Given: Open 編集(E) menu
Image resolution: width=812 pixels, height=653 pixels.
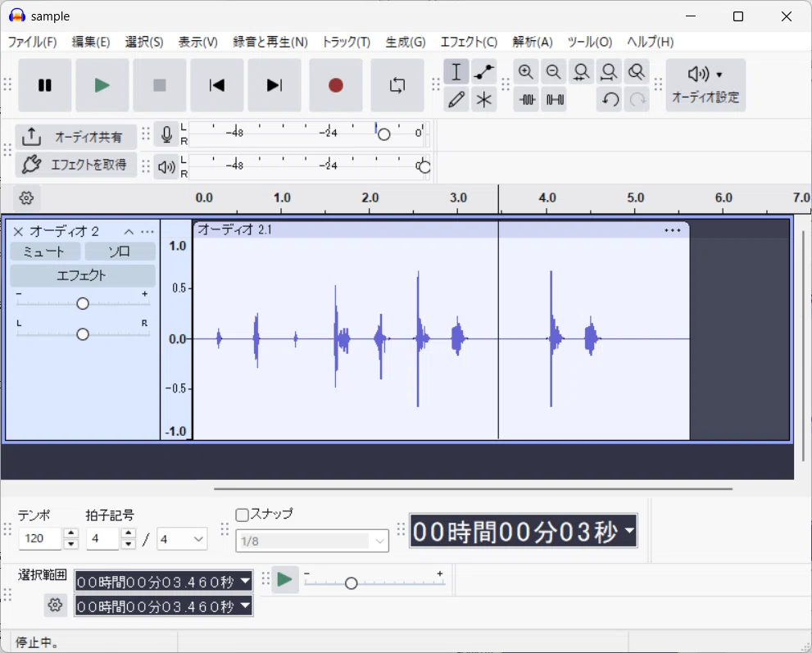Looking at the screenshot, I should pos(91,42).
